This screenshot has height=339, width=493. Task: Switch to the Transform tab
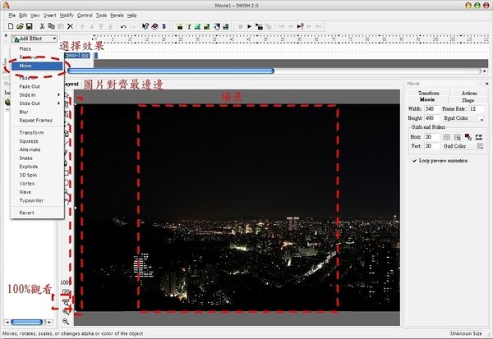point(429,93)
